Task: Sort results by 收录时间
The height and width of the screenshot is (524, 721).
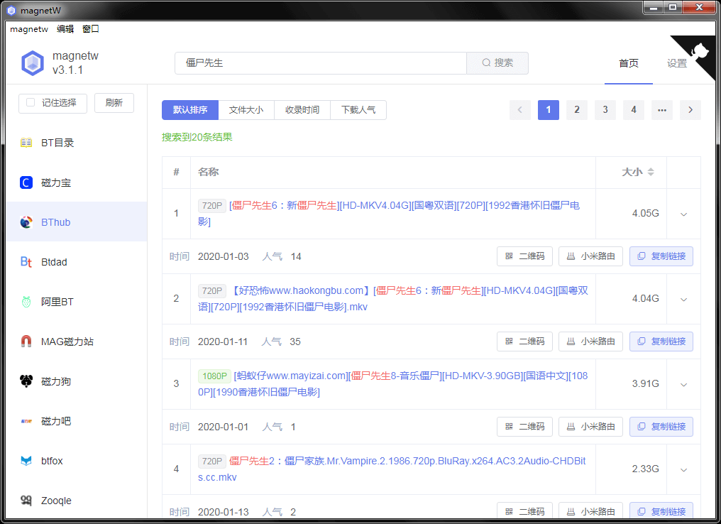Action: pos(302,110)
